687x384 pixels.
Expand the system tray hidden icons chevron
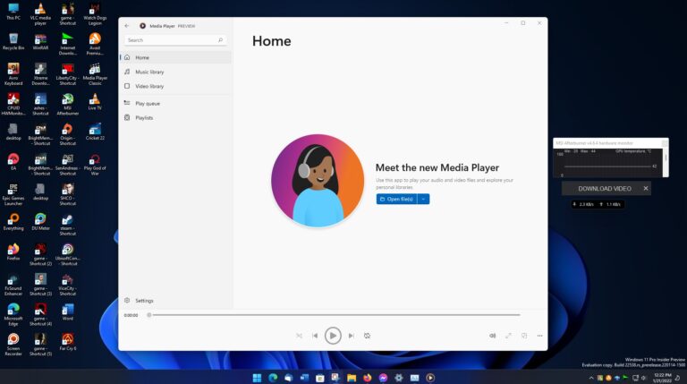591,378
